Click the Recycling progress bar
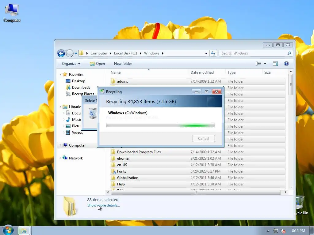 pyautogui.click(x=160, y=125)
